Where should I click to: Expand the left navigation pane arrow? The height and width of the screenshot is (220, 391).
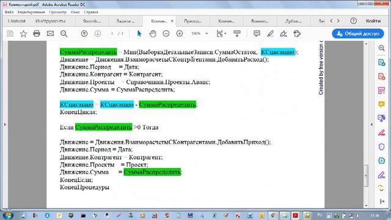(5, 124)
